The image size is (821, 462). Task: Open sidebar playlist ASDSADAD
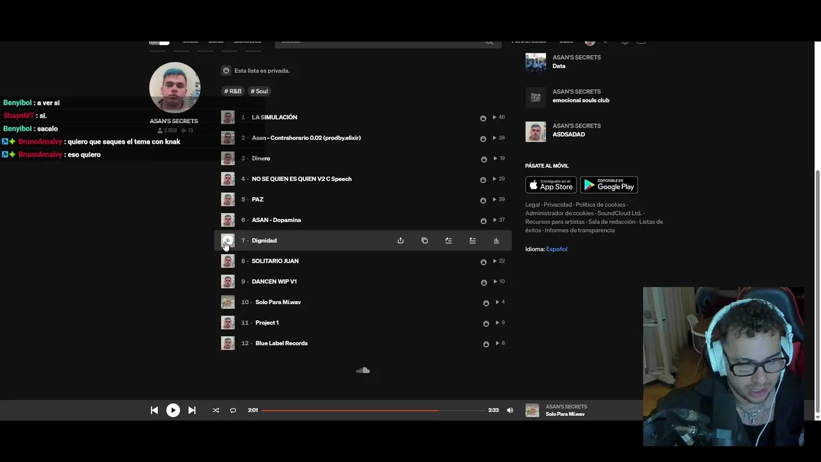tap(569, 134)
